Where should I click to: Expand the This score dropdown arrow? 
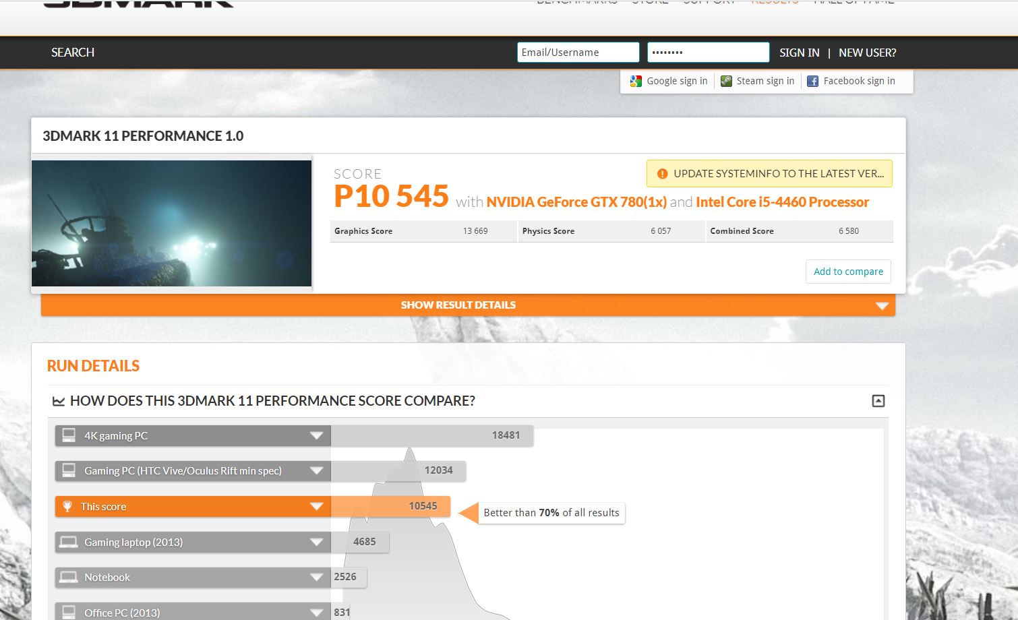click(316, 506)
